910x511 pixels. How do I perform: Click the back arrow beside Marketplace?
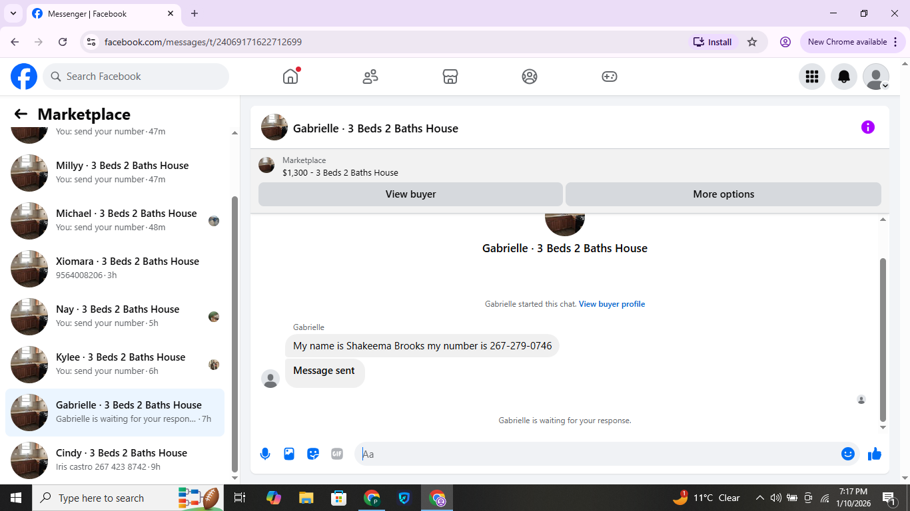click(x=21, y=114)
